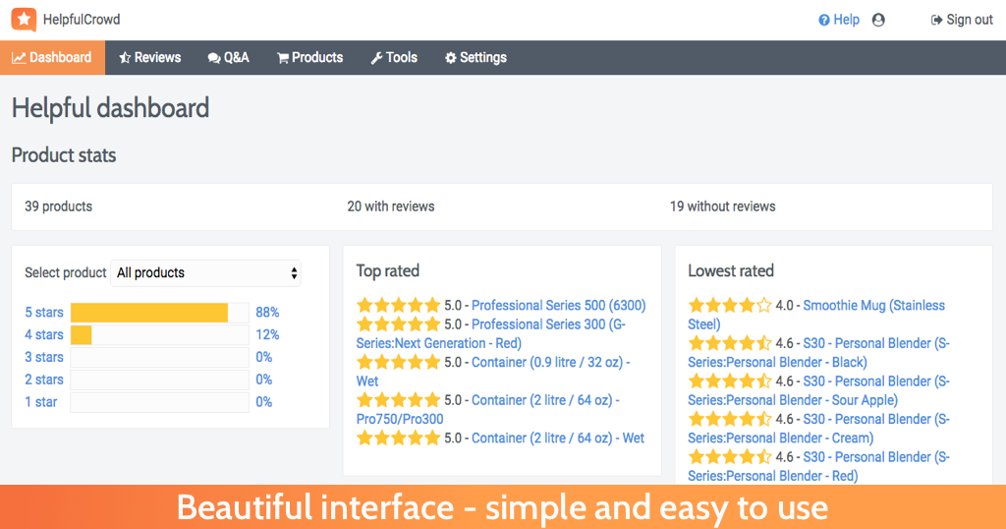The image size is (1006, 529).
Task: Open Smoothie Mug (Stainless Steel) link
Action: point(816,315)
